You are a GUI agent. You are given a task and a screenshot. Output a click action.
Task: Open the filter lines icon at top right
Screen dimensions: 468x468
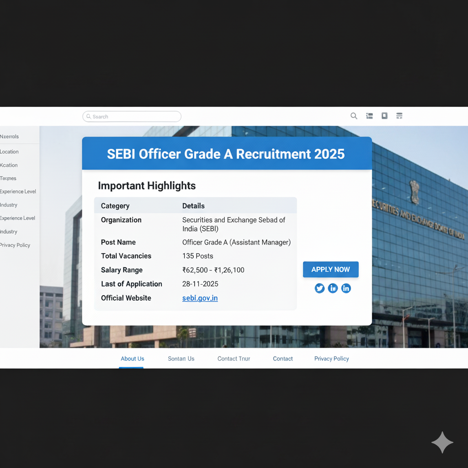coord(399,116)
